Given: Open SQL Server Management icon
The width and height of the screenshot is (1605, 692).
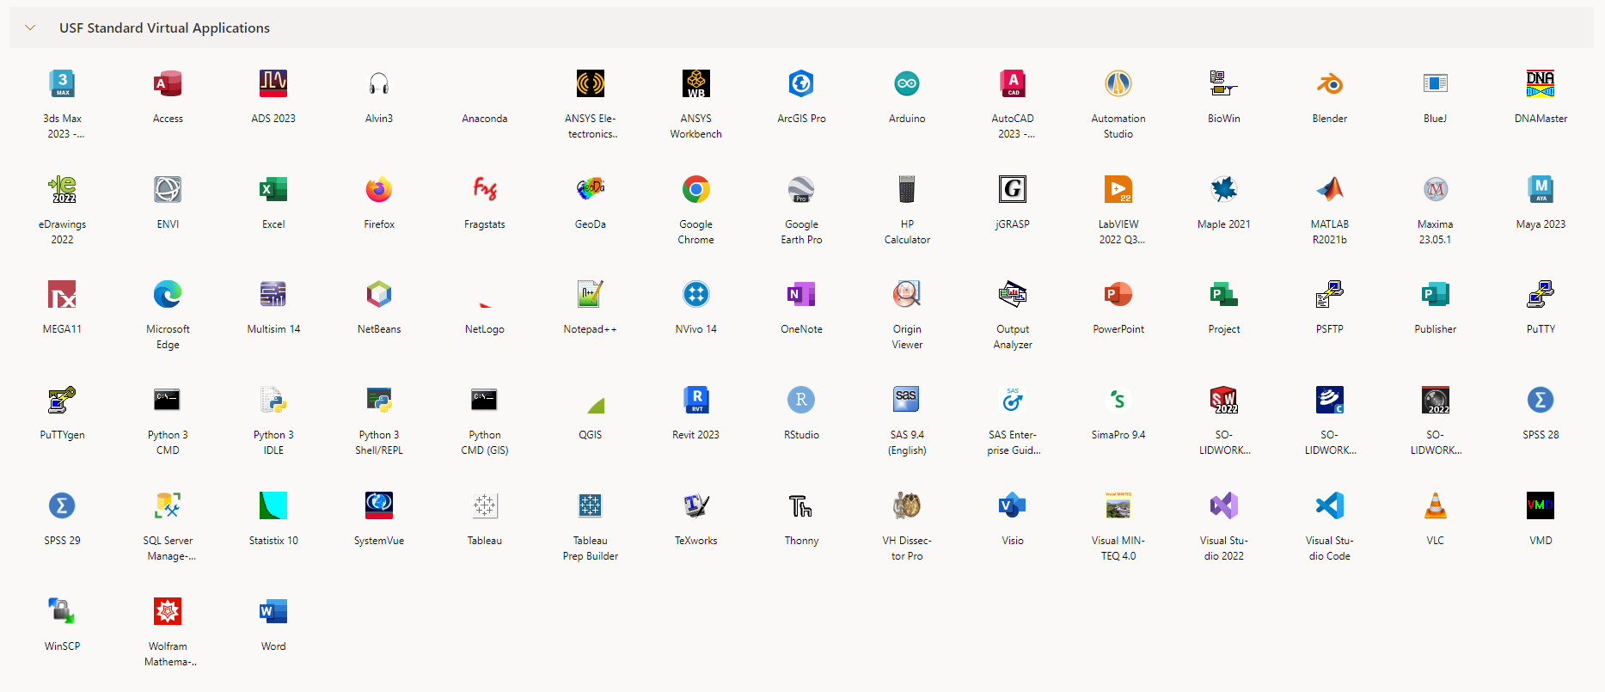Looking at the screenshot, I should click(168, 506).
